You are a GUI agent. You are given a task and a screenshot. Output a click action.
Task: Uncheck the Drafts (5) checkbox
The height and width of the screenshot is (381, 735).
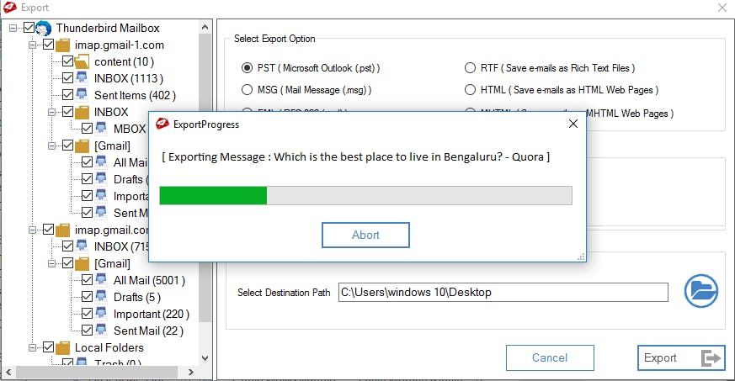pos(87,297)
